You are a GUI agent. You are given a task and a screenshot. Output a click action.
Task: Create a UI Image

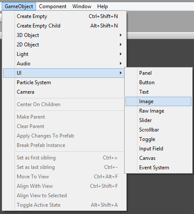point(158,101)
